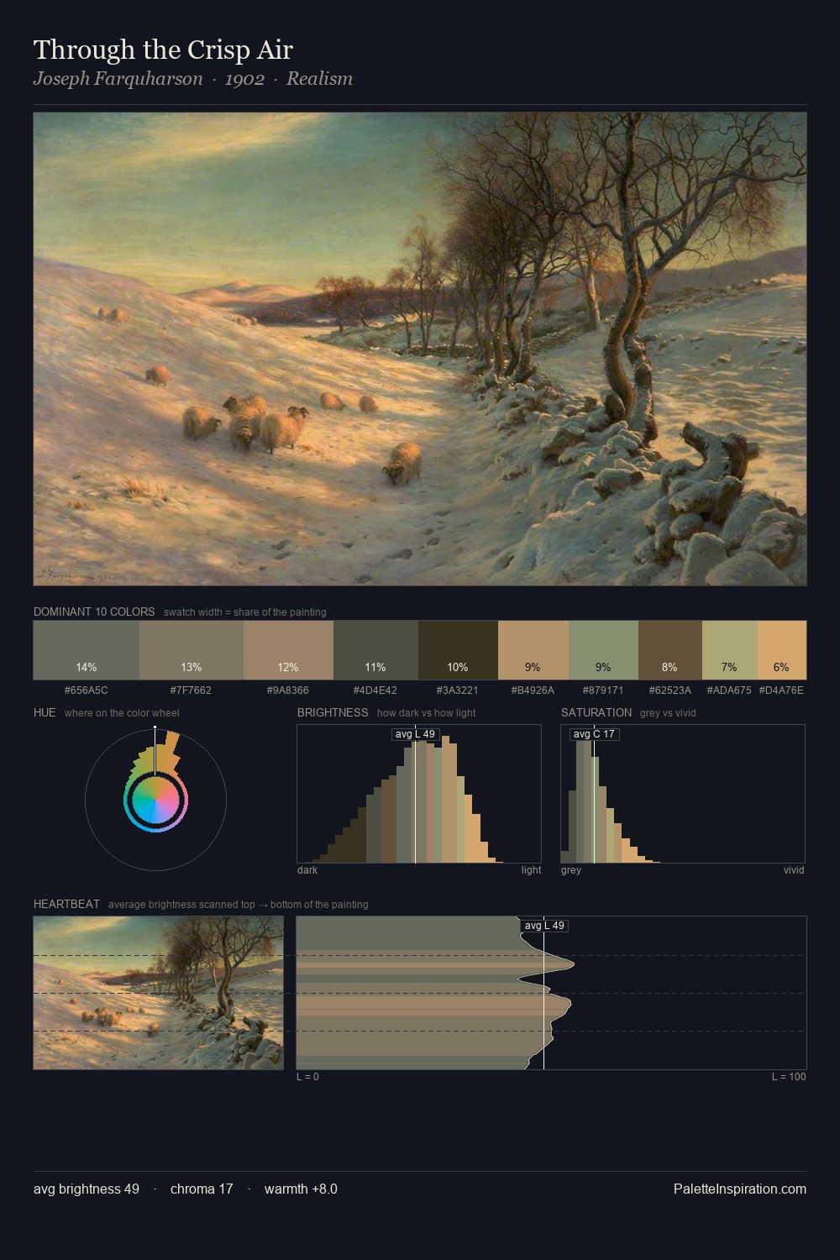Click the artist name Joseph Farquharson
The height and width of the screenshot is (1260, 840).
pos(118,79)
